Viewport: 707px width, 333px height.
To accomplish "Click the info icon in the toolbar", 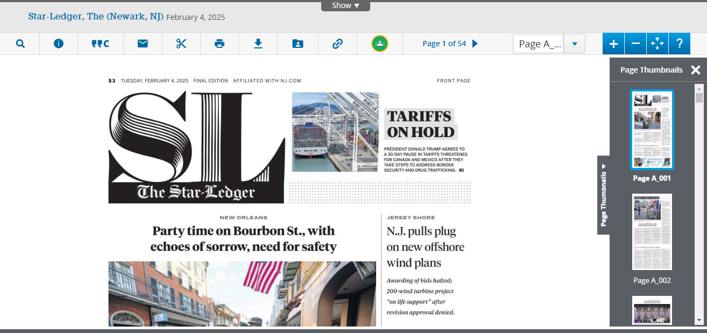I will 58,44.
